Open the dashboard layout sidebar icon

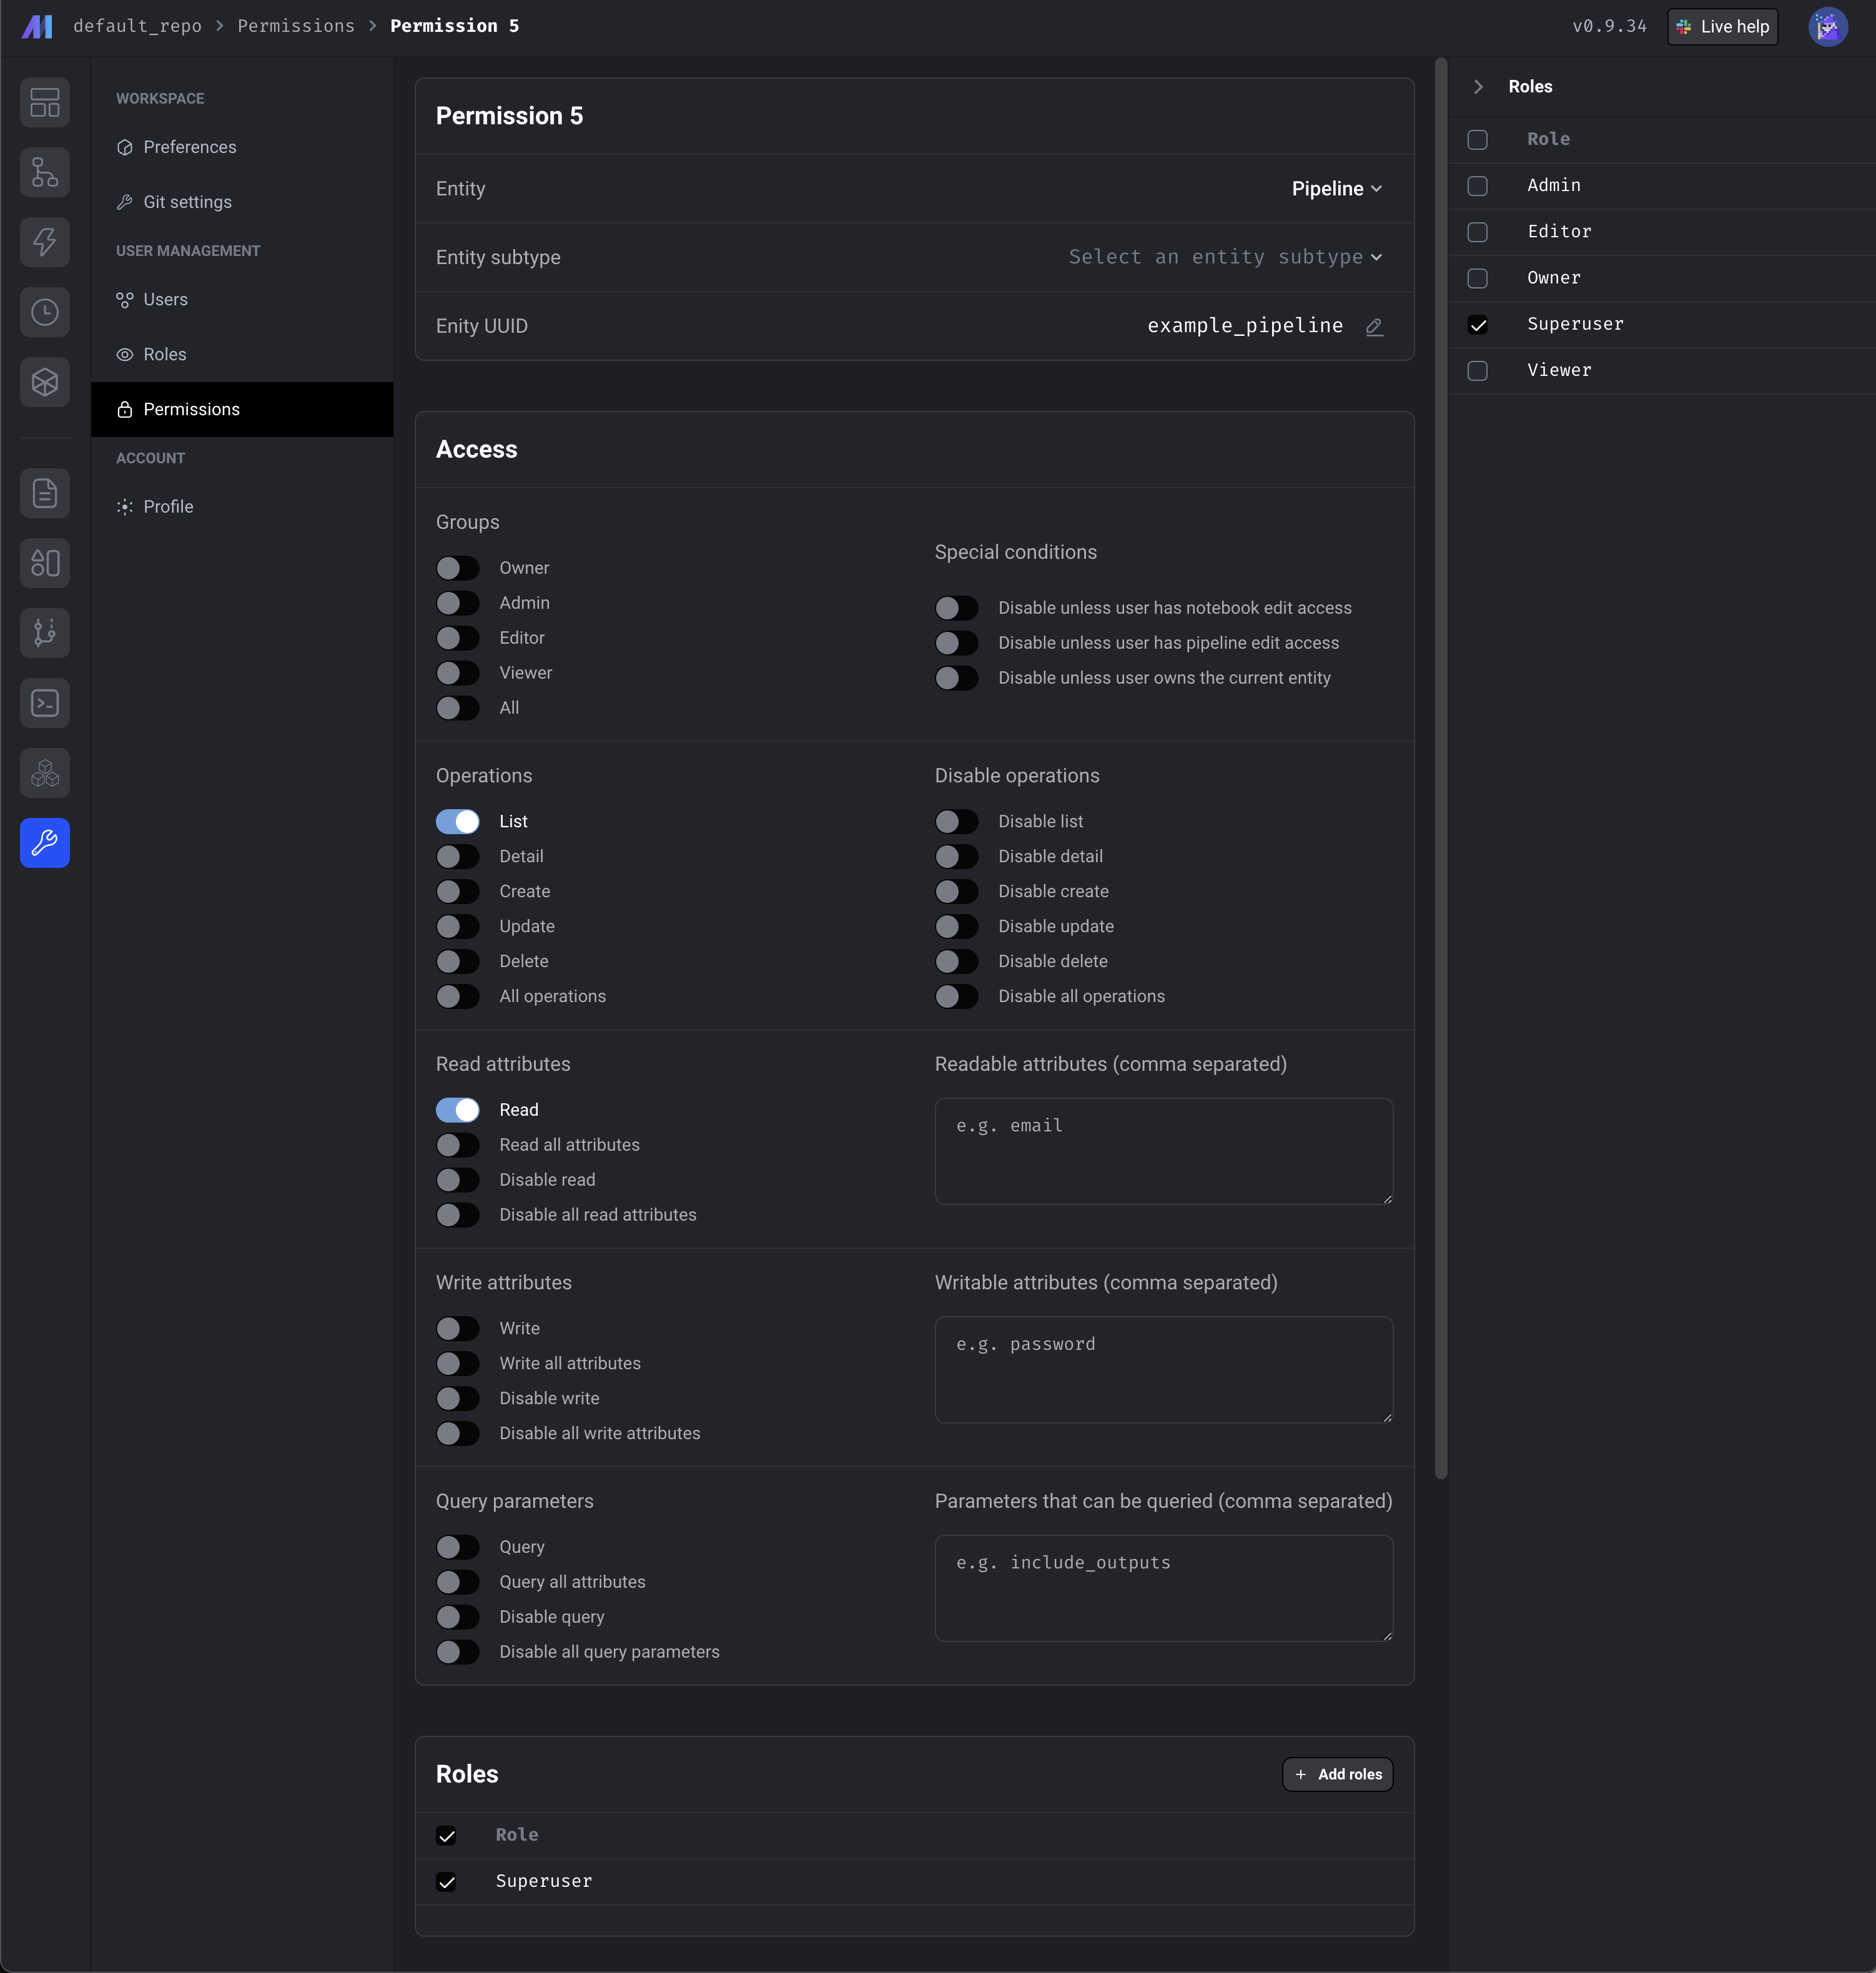coord(45,102)
